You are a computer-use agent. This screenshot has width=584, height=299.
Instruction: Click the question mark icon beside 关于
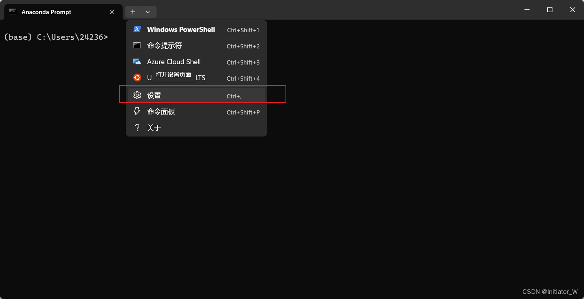point(137,127)
